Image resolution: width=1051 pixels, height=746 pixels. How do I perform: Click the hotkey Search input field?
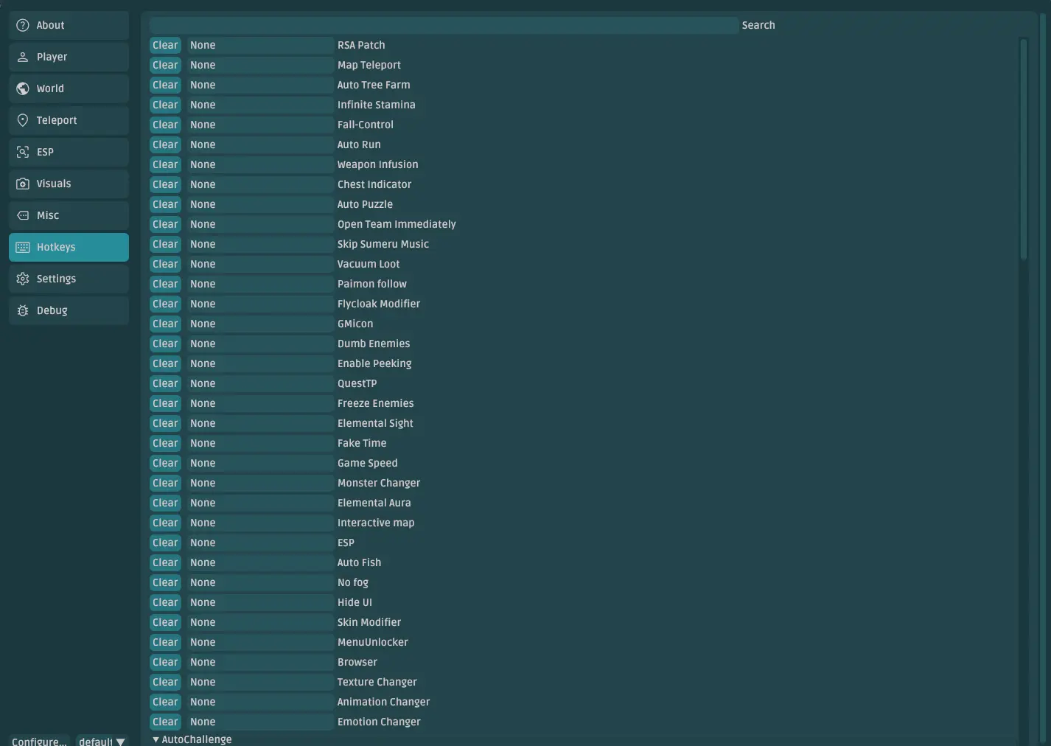[x=443, y=25]
